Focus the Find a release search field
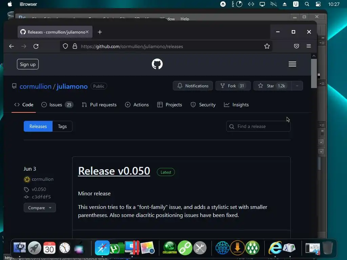 pos(258,126)
